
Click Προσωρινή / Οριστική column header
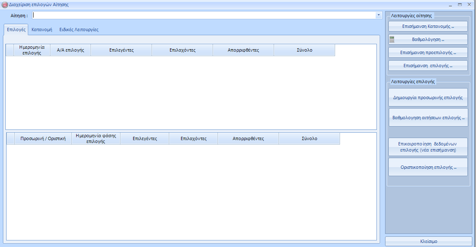point(43,138)
